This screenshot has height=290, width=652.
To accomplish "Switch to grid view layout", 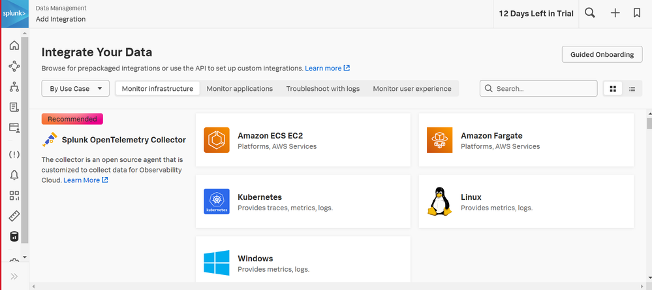I will tap(612, 89).
